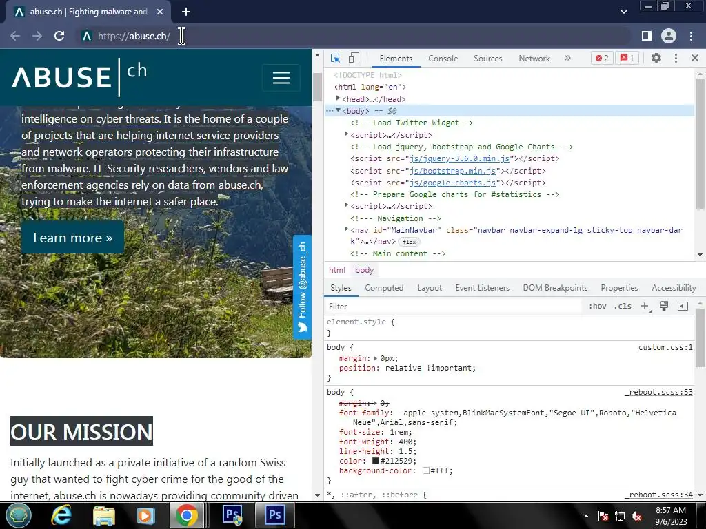
Task: Open js/google-charts.js source link
Action: click(x=452, y=183)
